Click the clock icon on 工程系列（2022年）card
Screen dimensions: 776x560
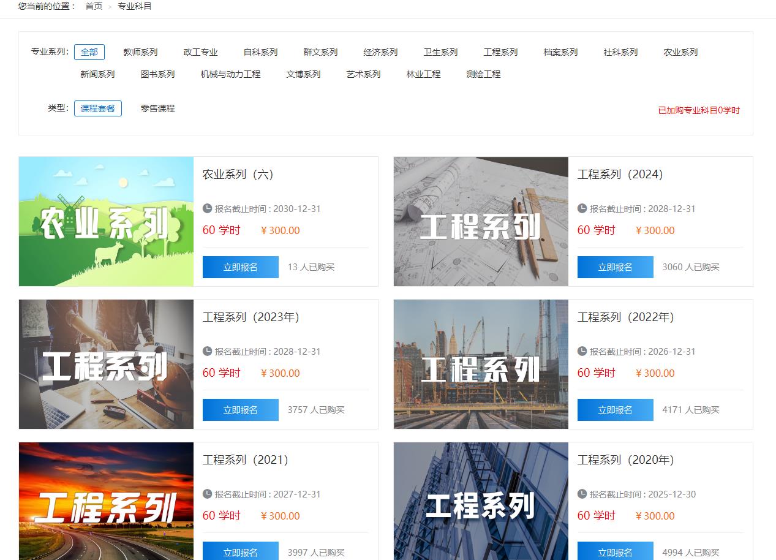[x=582, y=351]
